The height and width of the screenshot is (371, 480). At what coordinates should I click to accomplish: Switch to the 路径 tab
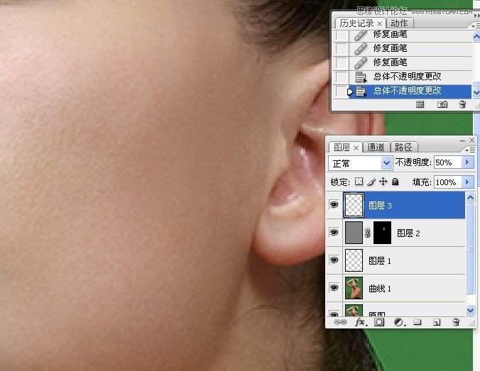pyautogui.click(x=403, y=148)
